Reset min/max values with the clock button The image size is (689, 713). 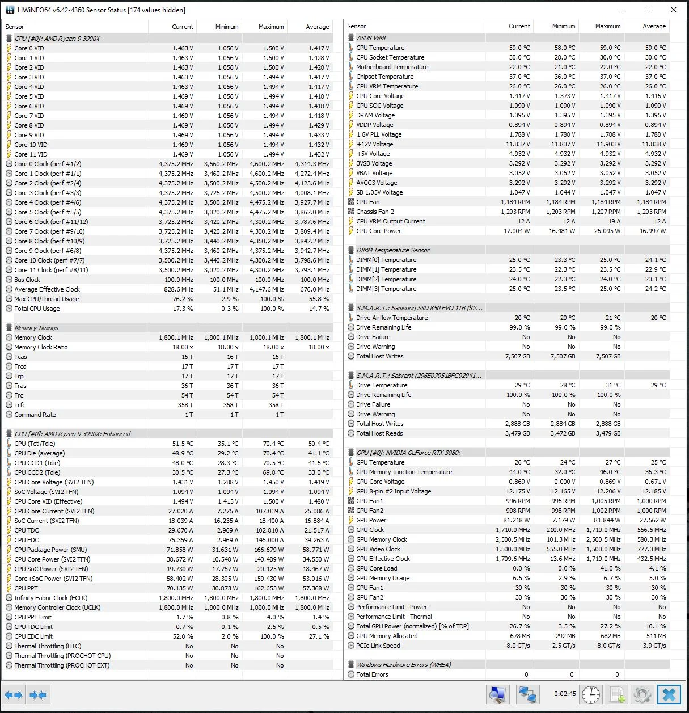[x=590, y=695]
